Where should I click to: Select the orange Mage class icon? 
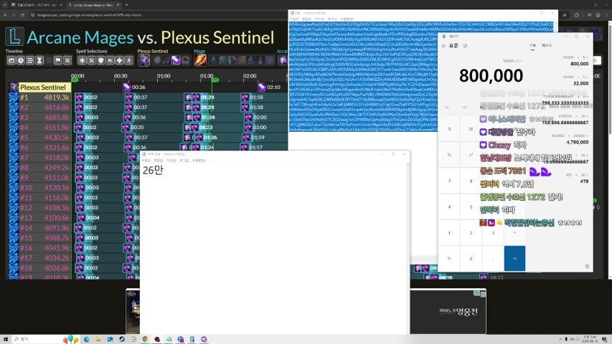(x=200, y=60)
